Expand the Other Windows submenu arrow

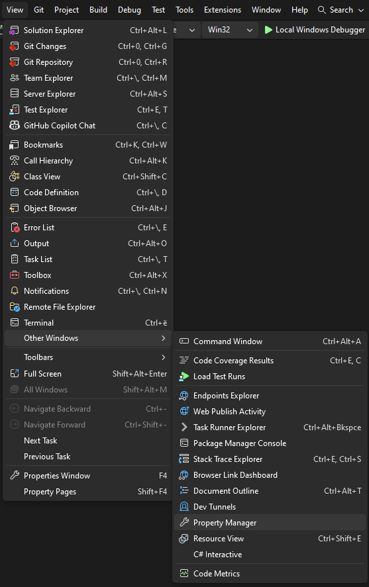(164, 338)
